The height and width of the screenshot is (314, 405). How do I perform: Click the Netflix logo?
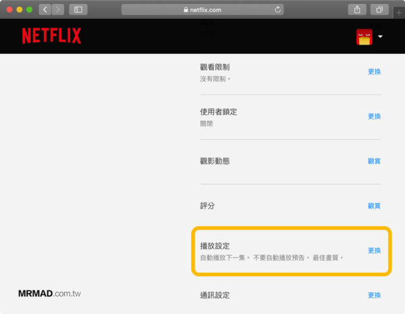[x=51, y=36]
